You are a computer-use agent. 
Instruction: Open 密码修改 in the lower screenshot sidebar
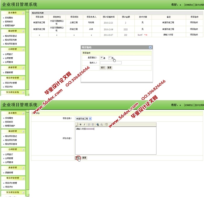[9, 122]
